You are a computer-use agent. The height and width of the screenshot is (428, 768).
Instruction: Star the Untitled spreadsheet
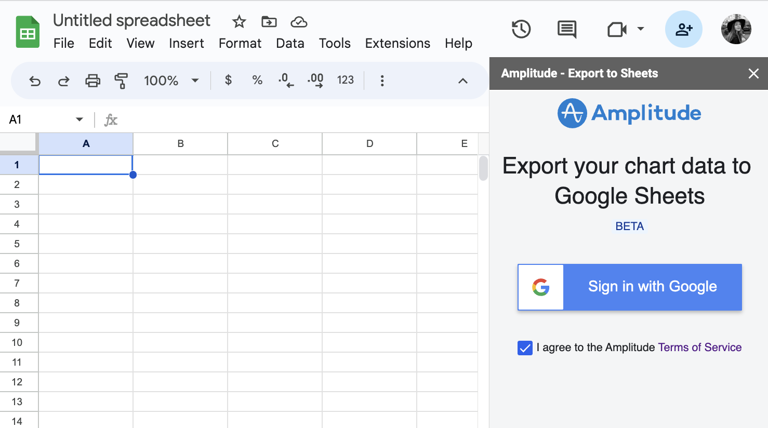[239, 22]
